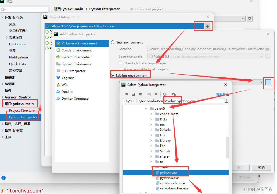Click the path history download arrow icon
This screenshot has width=277, height=194.
point(227,101)
